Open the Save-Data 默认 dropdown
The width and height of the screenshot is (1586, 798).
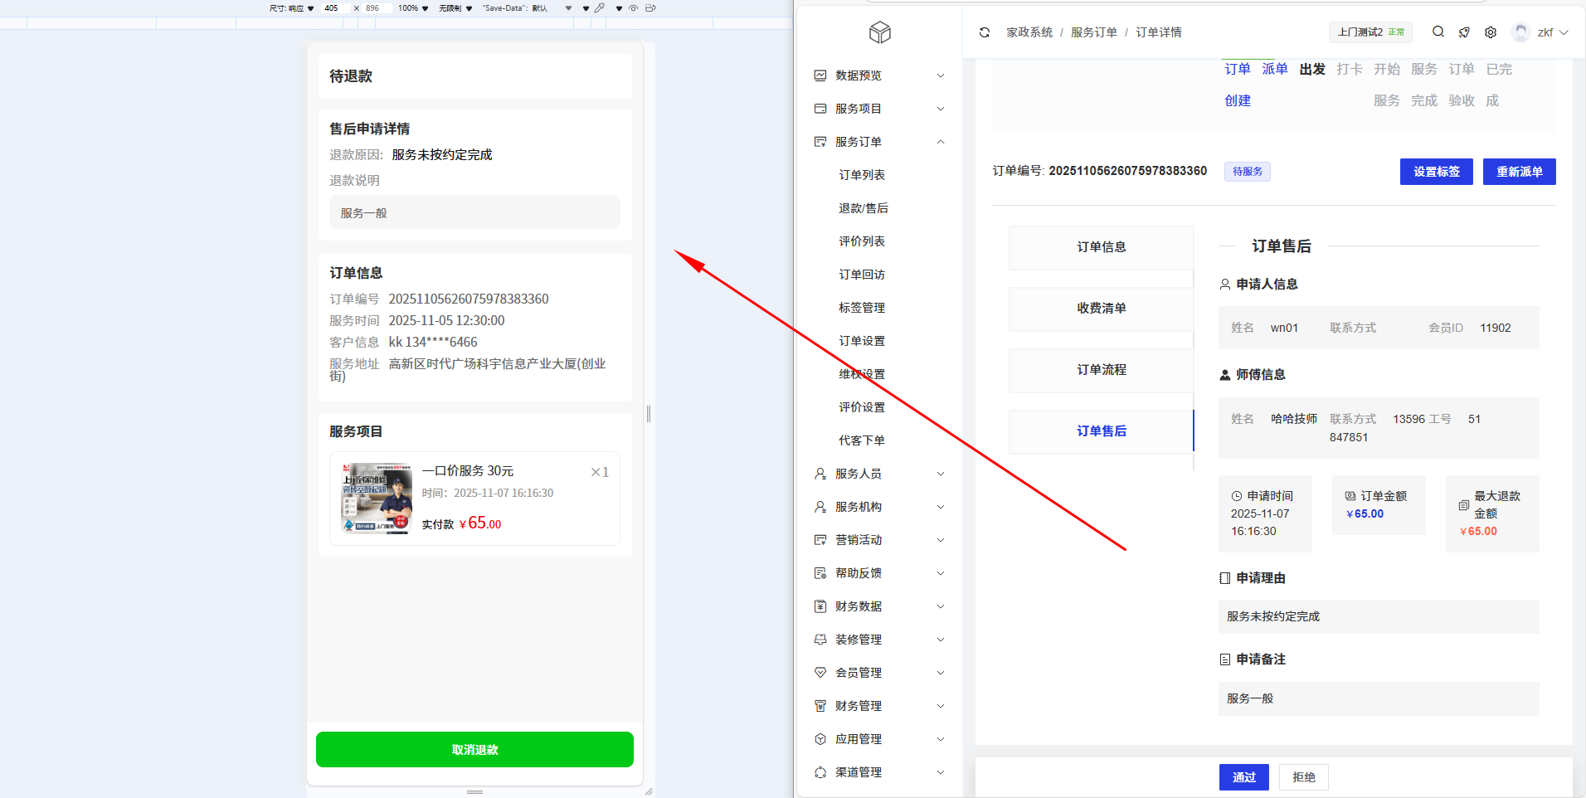pos(528,8)
